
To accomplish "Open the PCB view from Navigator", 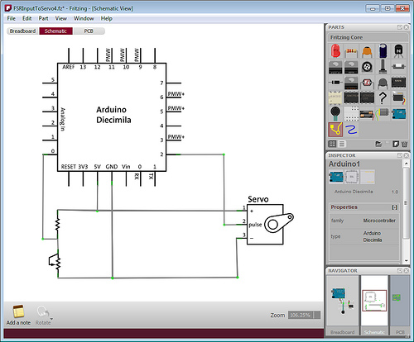I will pyautogui.click(x=399, y=304).
